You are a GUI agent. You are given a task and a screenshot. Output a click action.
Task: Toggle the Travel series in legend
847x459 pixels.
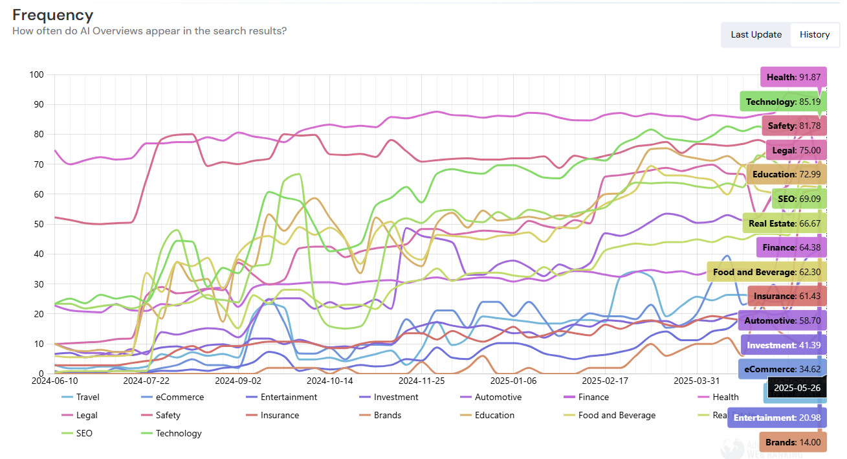click(80, 397)
